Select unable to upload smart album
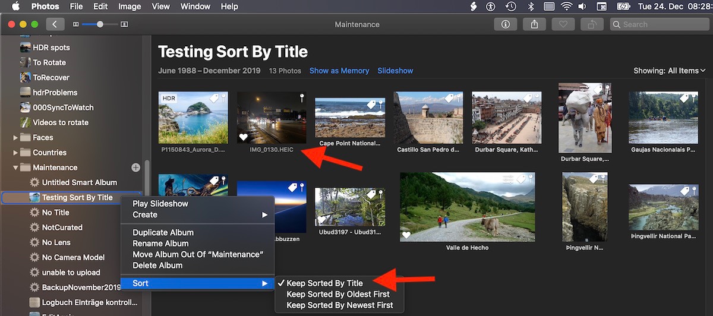Image resolution: width=713 pixels, height=316 pixels. pyautogui.click(x=71, y=273)
